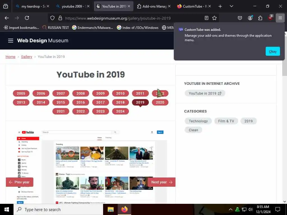Switch to the Add-ons Manager tab
This screenshot has width=287, height=215.
(154, 6)
